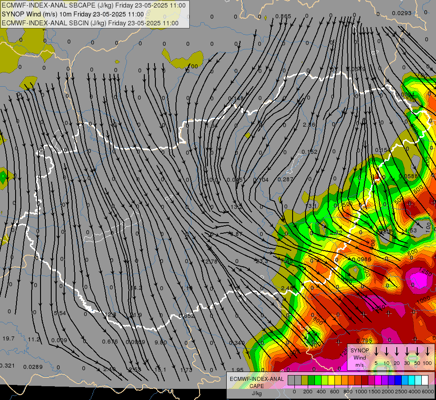Click the 600 tick label on CAPE scale
The image size is (436, 400).
334,392
